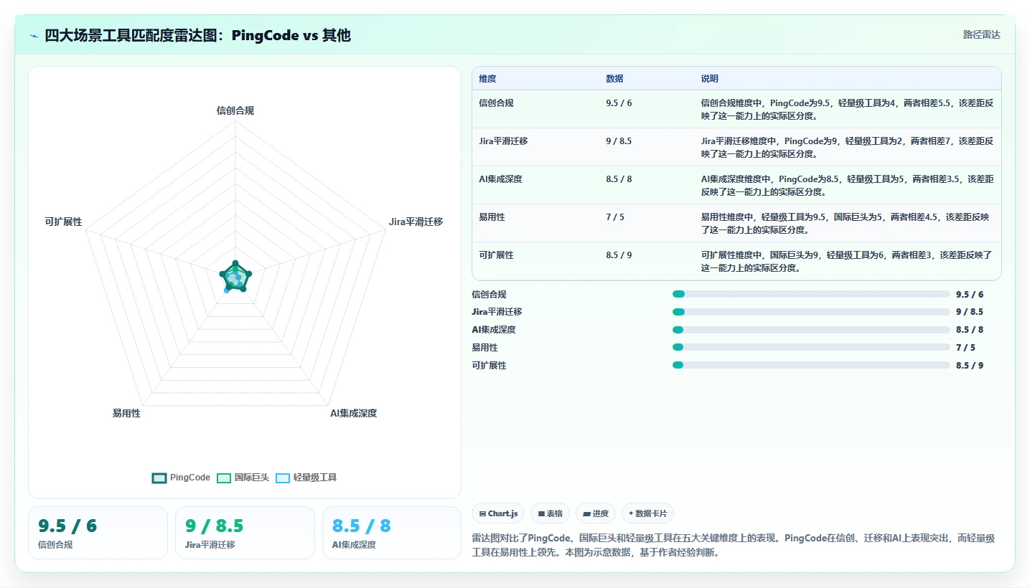Click the 可扩展性 label beside its progress bar
The height and width of the screenshot is (588, 1030).
[x=489, y=365]
